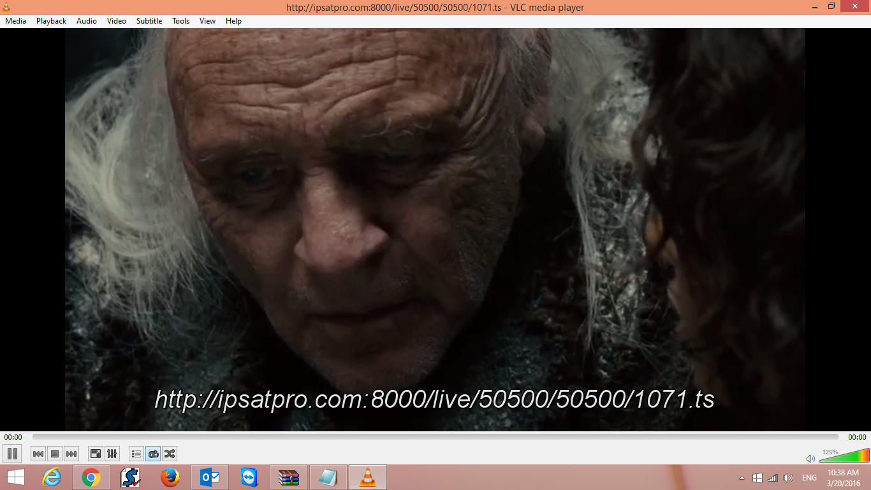The height and width of the screenshot is (490, 871).
Task: Change input language ENG indicator
Action: click(809, 478)
